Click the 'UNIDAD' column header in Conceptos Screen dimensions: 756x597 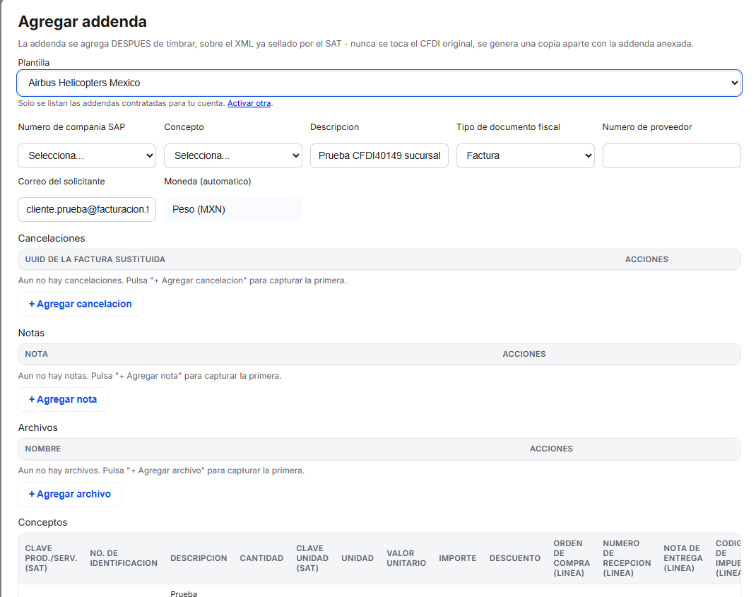pyautogui.click(x=358, y=558)
